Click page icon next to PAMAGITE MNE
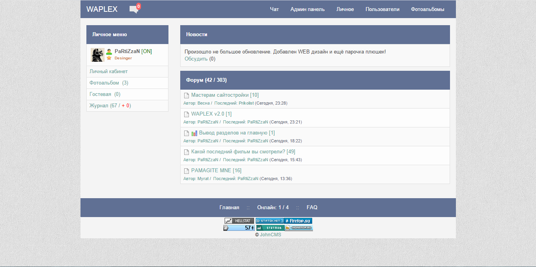This screenshot has width=536, height=267. pos(187,171)
